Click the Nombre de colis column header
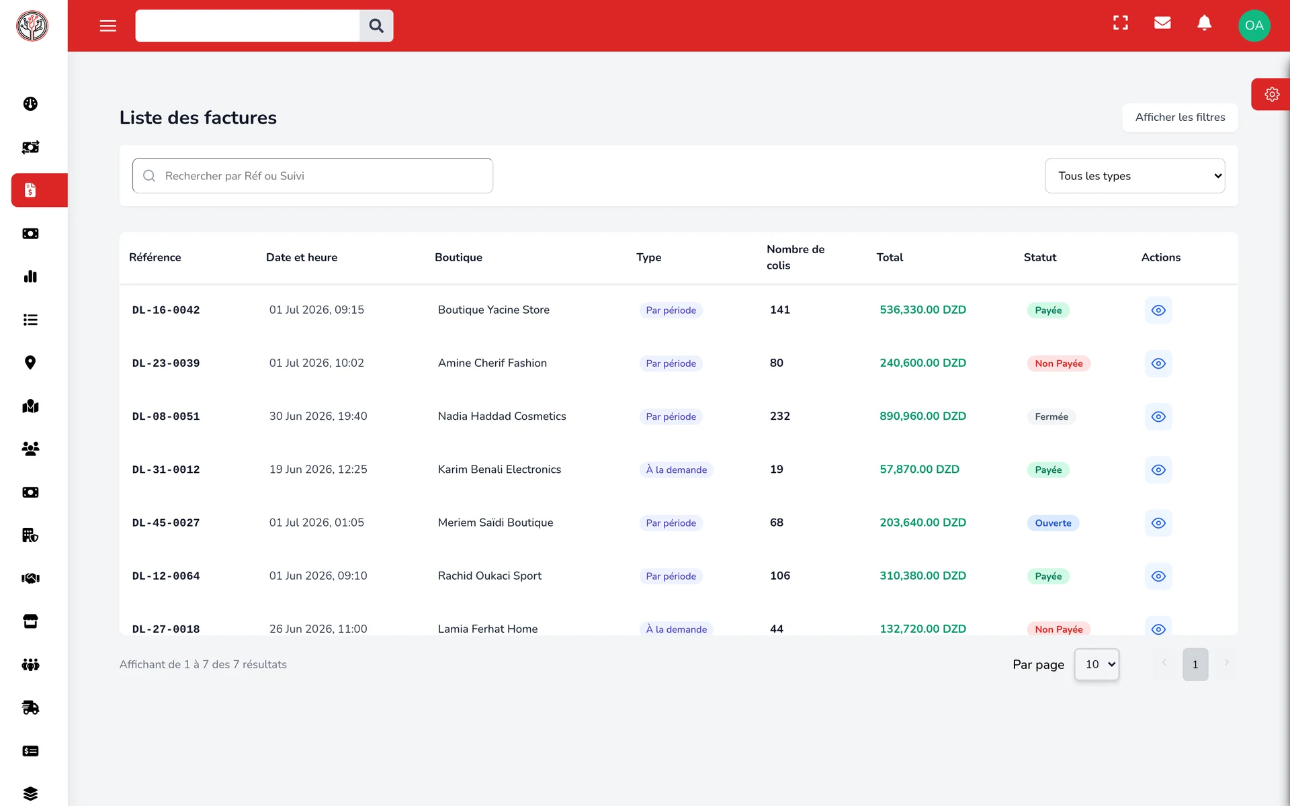1290x806 pixels. coord(795,257)
